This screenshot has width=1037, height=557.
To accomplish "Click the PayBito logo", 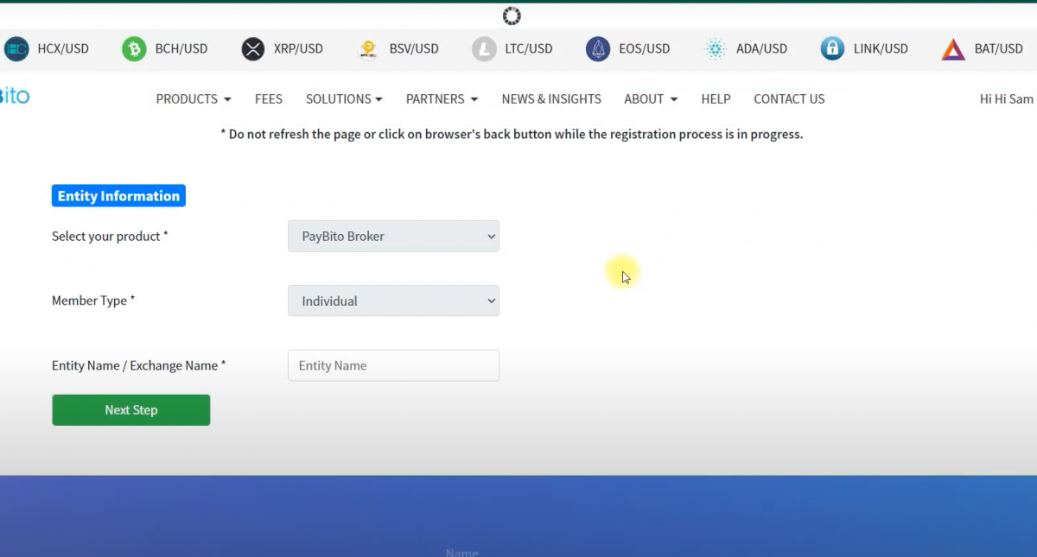I will point(15,96).
